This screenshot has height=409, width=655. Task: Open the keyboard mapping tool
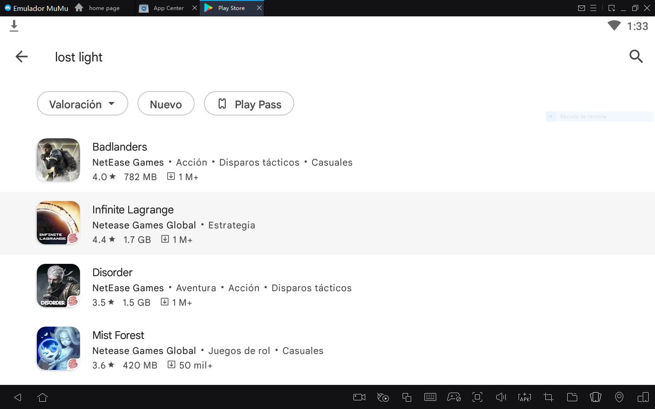pos(430,397)
